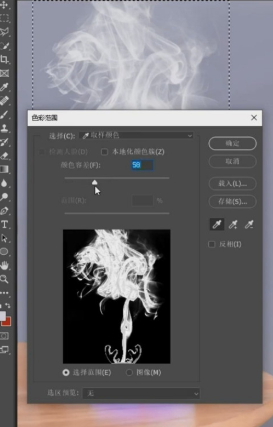Open the 选区预览 dropdown
The height and width of the screenshot is (427, 273).
(x=141, y=393)
